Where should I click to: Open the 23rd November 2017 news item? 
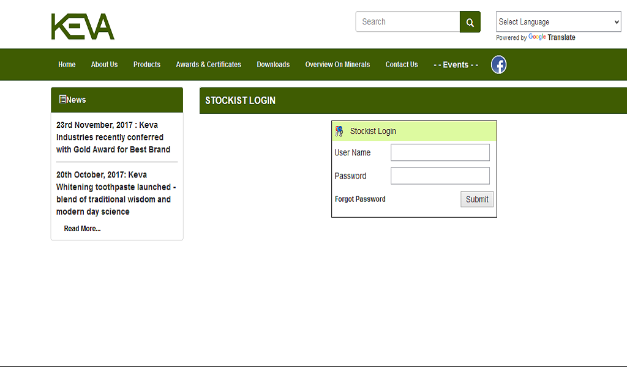(113, 137)
